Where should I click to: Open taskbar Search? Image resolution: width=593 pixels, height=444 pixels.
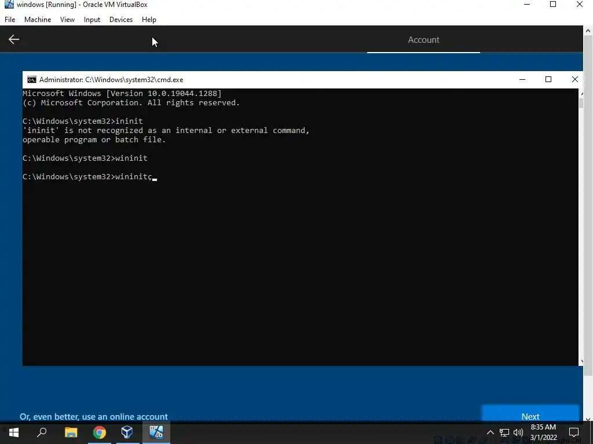point(42,432)
